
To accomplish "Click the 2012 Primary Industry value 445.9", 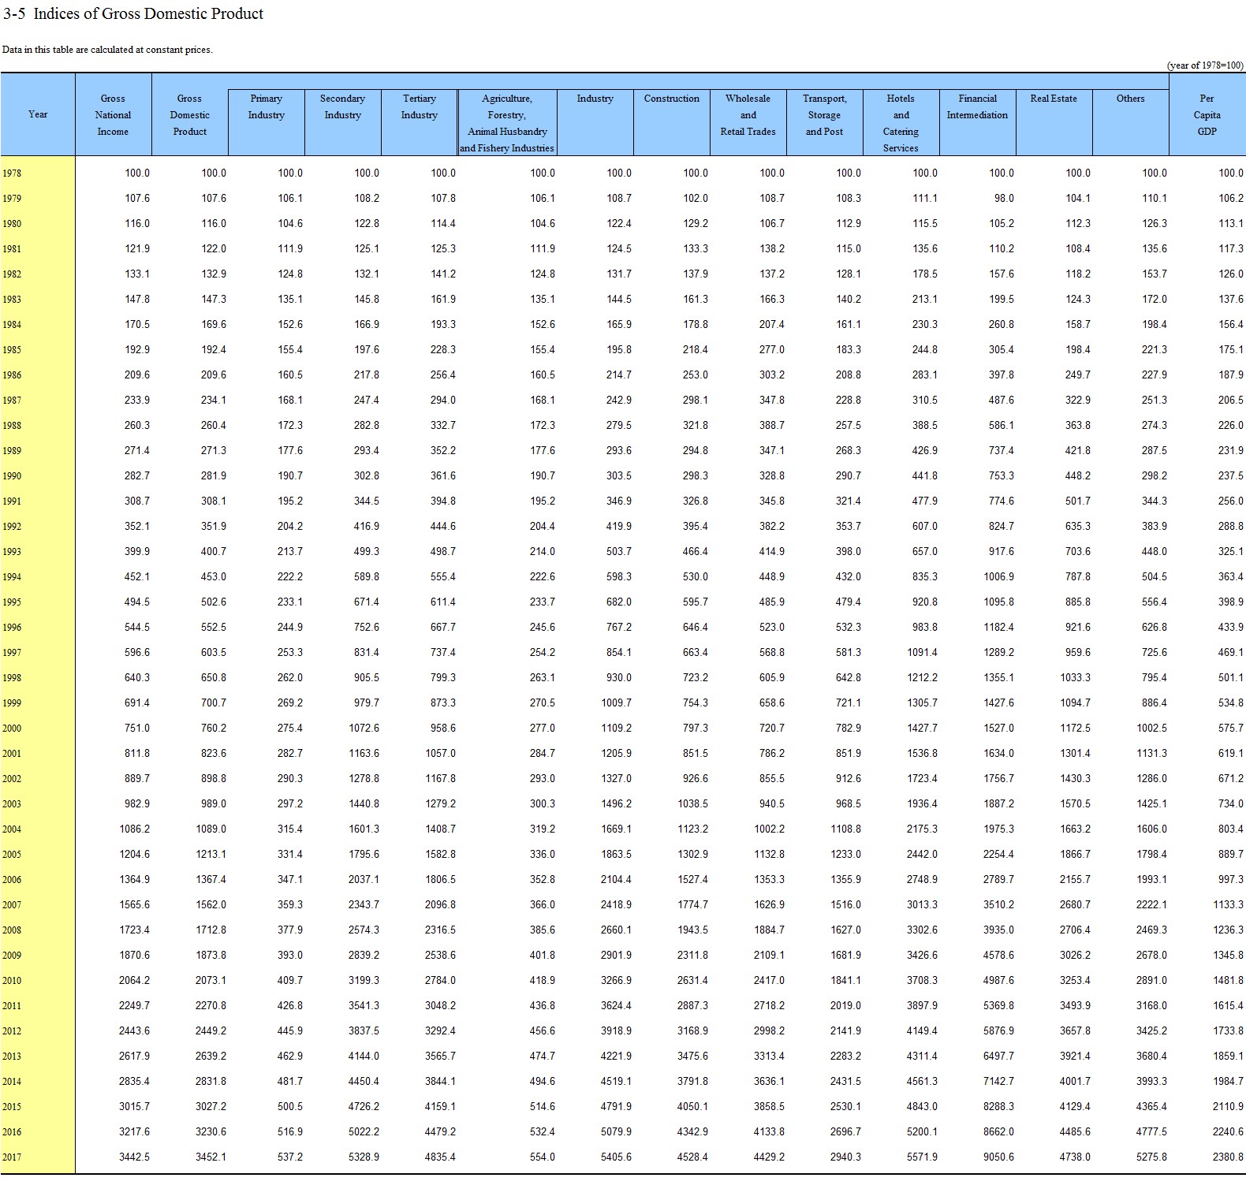I will pos(290,1030).
